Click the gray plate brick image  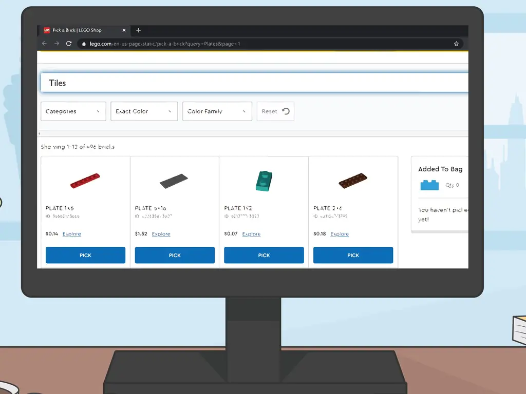point(174,181)
